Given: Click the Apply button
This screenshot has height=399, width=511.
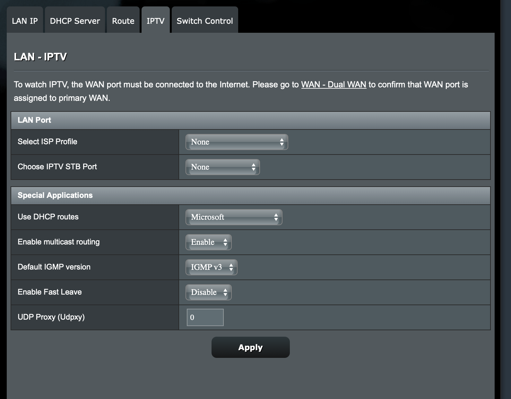Looking at the screenshot, I should coord(251,347).
